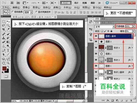Image resolution: width=137 pixels, height=103 pixels.
Task: Open the 编辑(E) menu
Action: (16, 7)
